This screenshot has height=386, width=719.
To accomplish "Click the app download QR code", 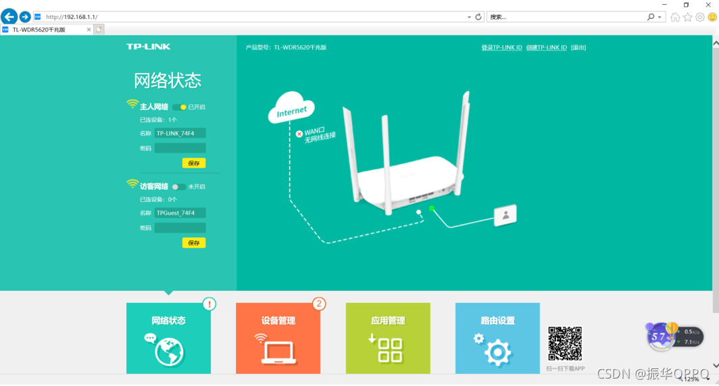I will coord(565,344).
